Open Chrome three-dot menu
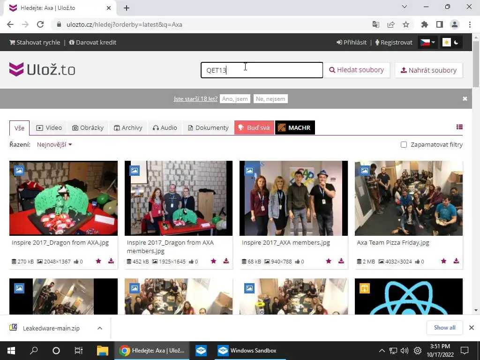 (470, 24)
